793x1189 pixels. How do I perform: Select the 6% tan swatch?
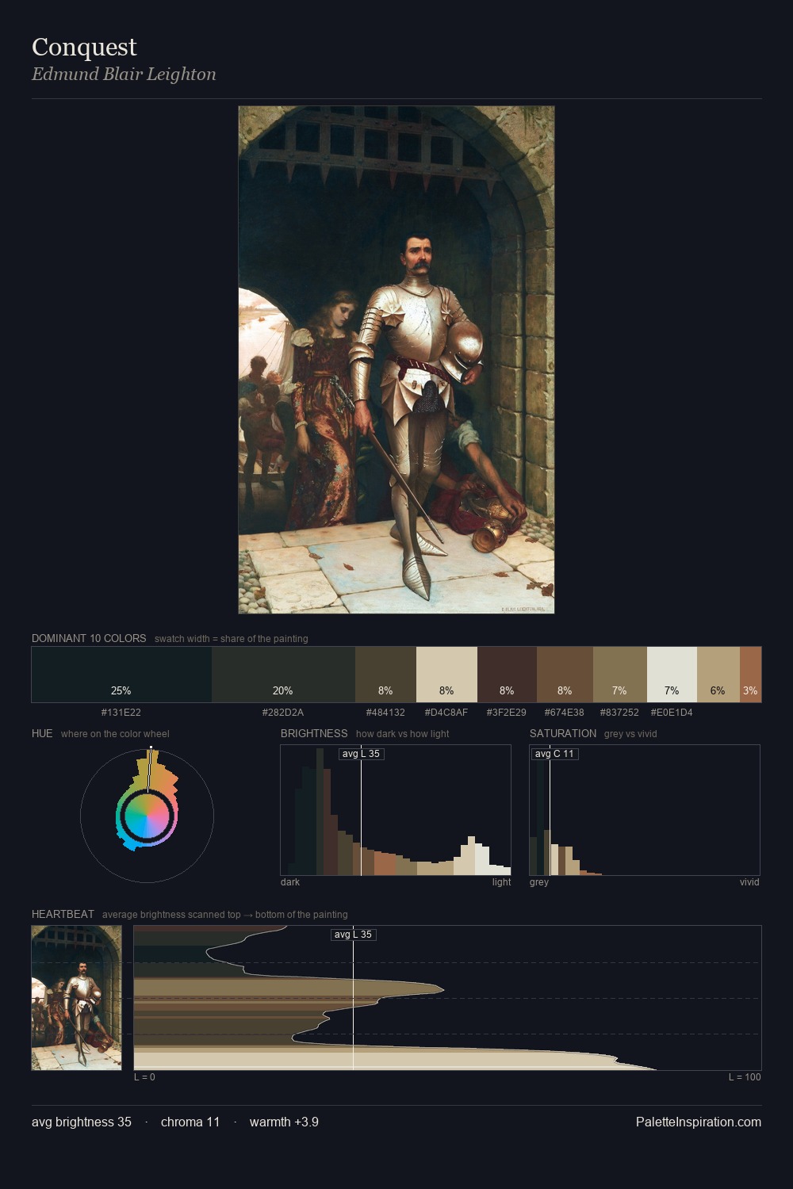718,675
